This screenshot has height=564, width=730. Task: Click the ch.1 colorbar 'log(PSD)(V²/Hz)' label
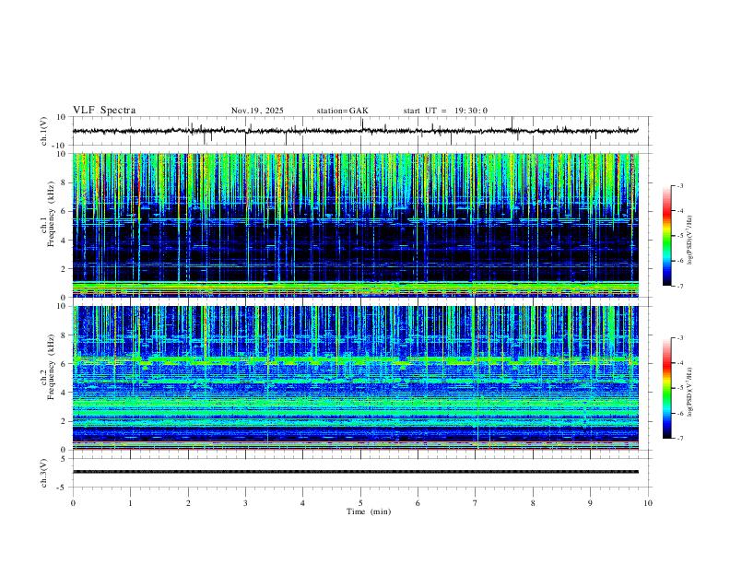tap(689, 241)
